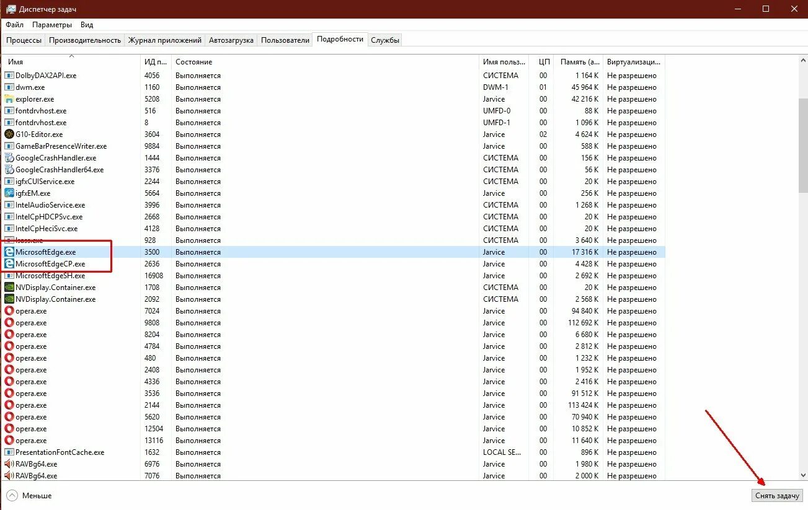The image size is (808, 510).
Task: Click opera.exe icon with PID 13116
Action: click(9, 441)
